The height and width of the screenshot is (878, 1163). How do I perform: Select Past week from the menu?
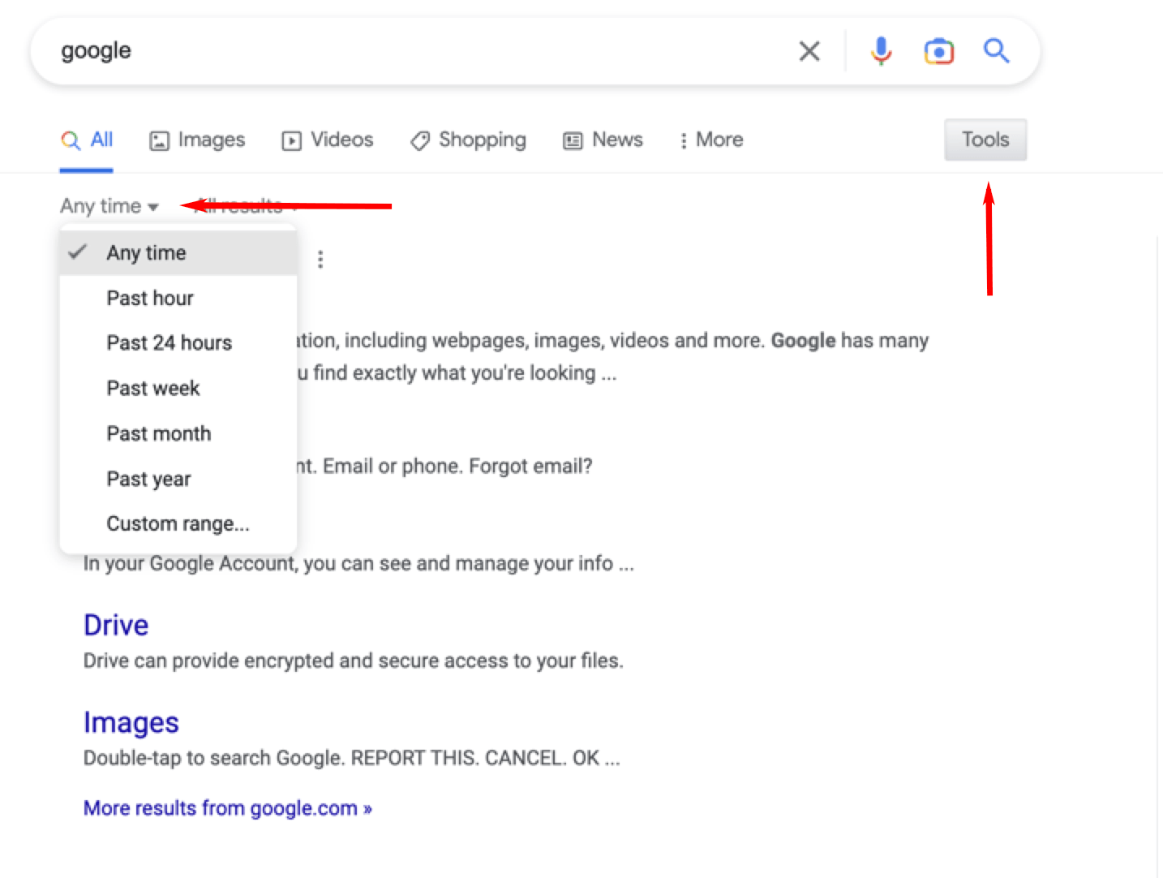click(x=153, y=388)
